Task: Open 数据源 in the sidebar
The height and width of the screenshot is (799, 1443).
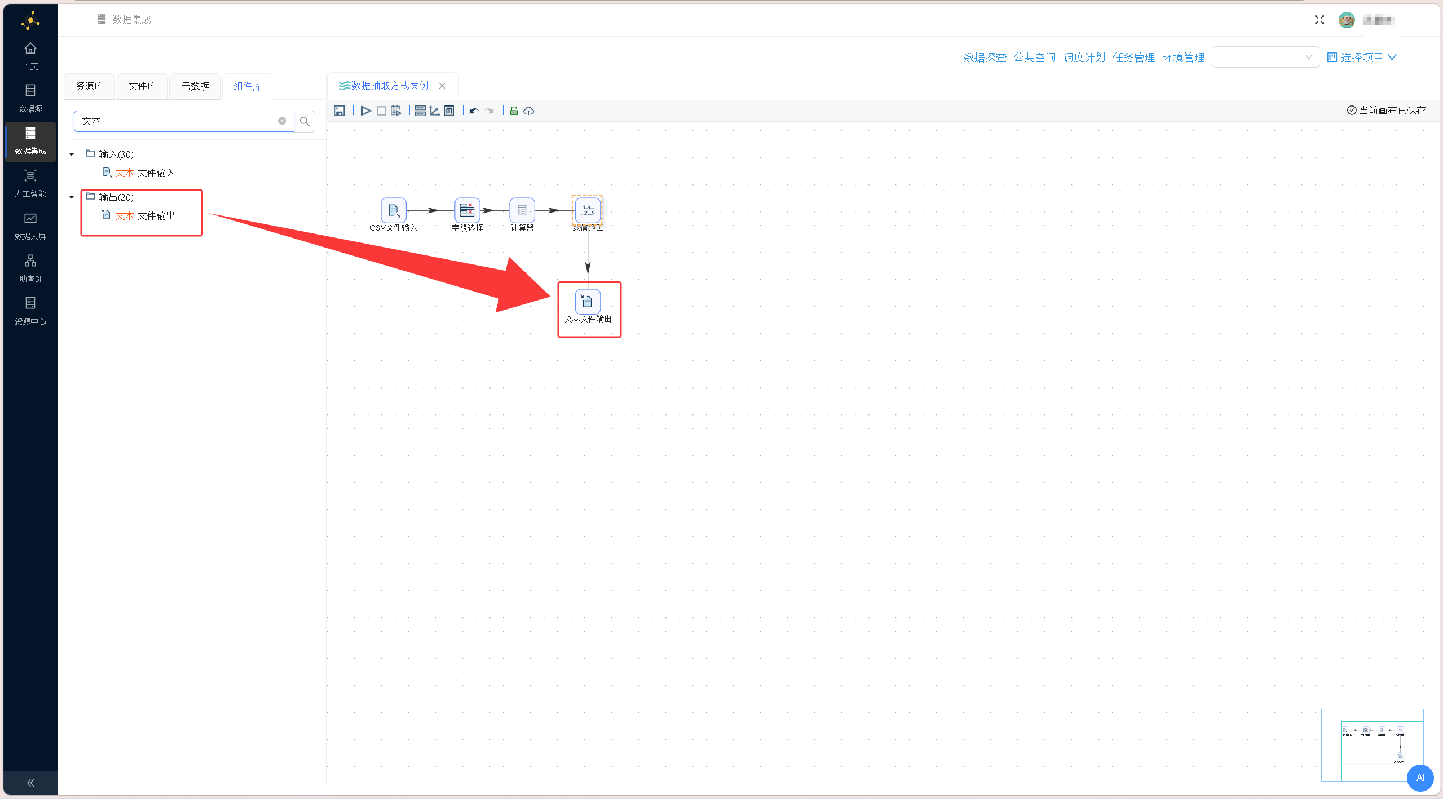Action: (30, 99)
